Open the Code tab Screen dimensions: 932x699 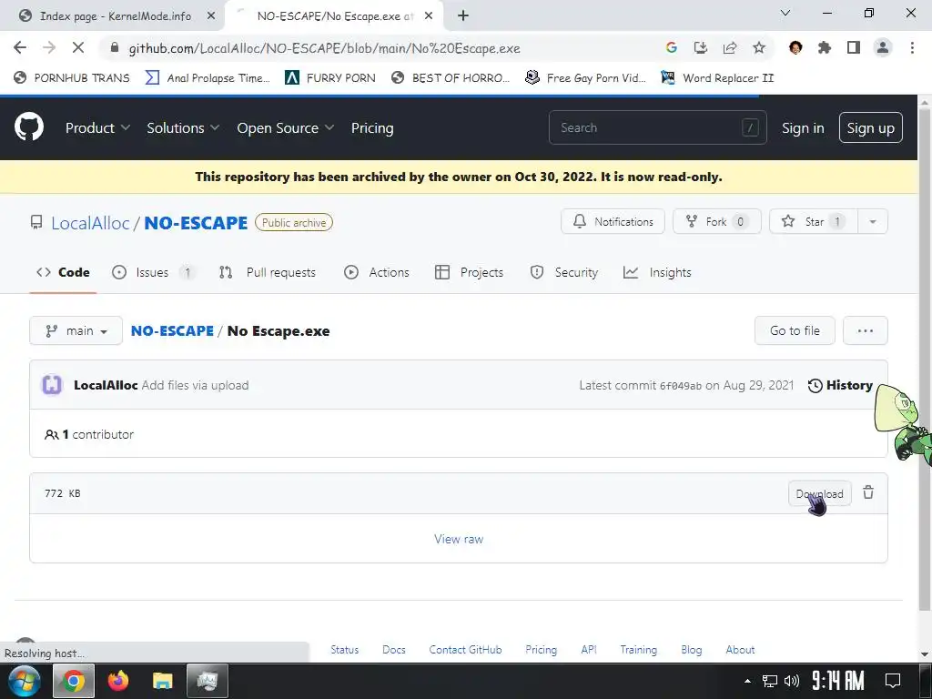tap(63, 272)
